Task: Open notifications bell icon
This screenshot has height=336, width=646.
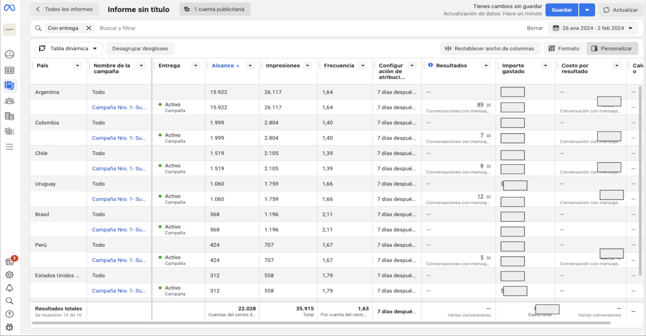Action: coord(9,288)
